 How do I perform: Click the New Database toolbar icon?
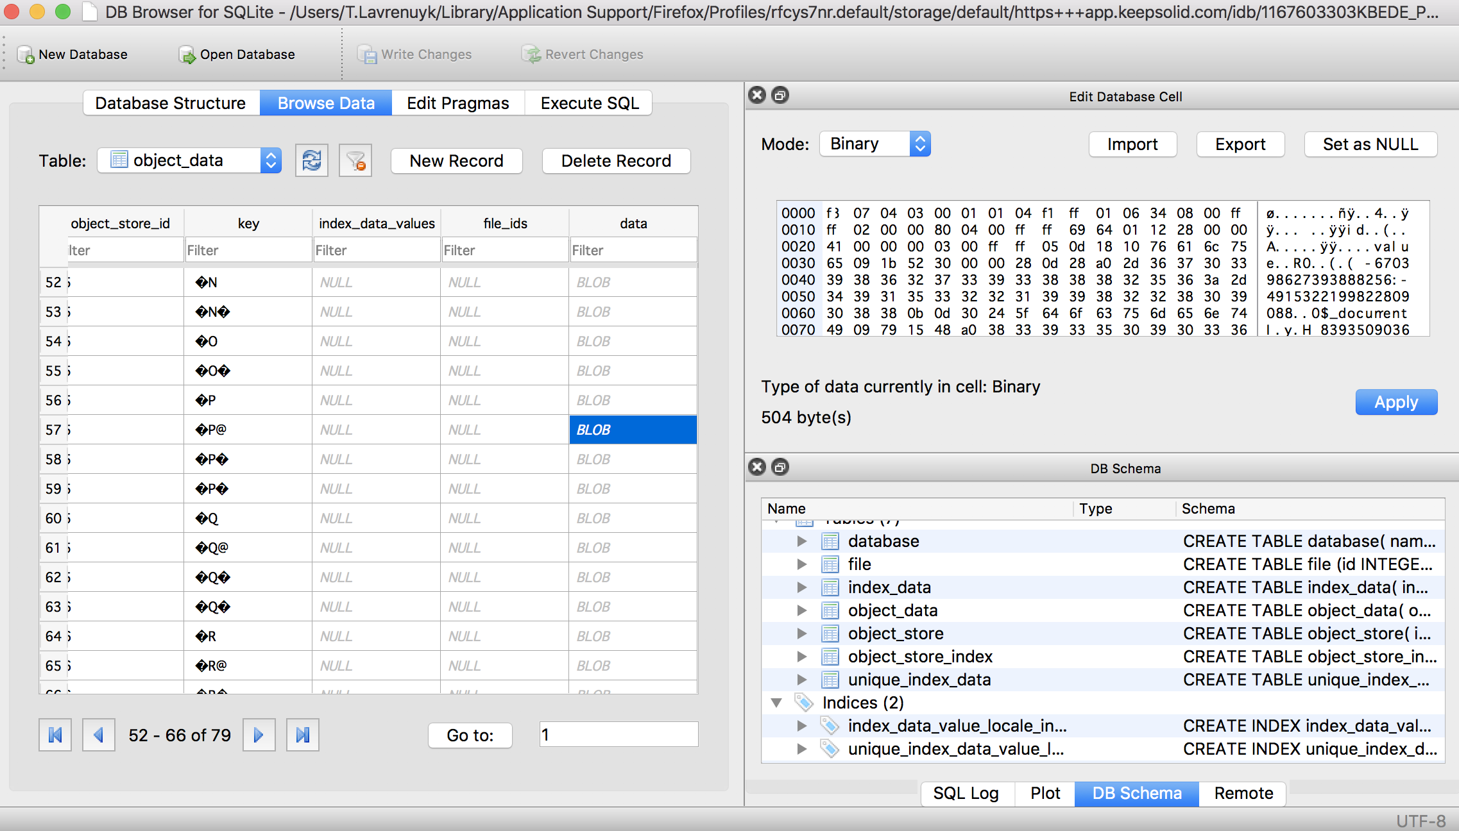pyautogui.click(x=26, y=55)
